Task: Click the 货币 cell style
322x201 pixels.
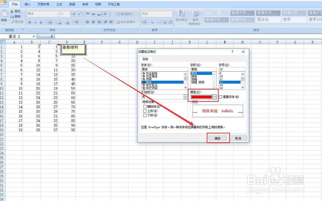Action: [294, 20]
